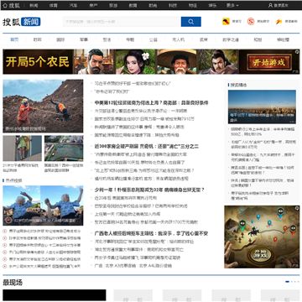Open the 巴黎圣母院 news link
The image size is (302, 302).
pos(141,206)
